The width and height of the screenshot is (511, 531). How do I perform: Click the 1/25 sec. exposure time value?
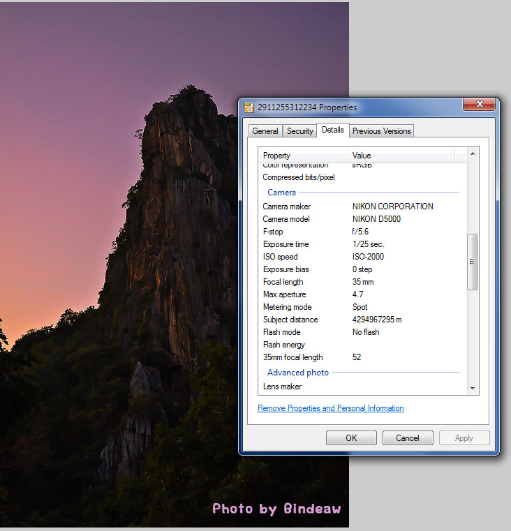[x=368, y=244]
